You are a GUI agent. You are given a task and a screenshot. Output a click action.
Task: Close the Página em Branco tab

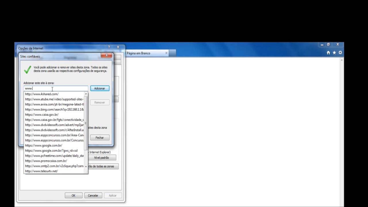tap(166, 53)
